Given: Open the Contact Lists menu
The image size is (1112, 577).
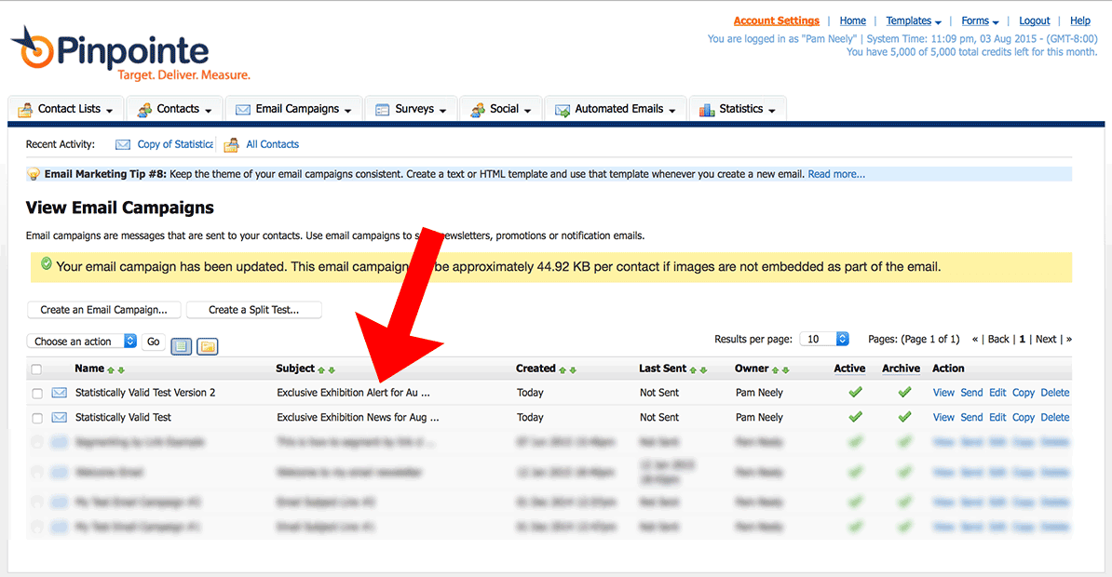Looking at the screenshot, I should click(x=67, y=109).
